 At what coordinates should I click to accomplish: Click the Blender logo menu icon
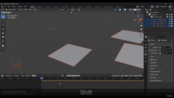tap(2, 7)
